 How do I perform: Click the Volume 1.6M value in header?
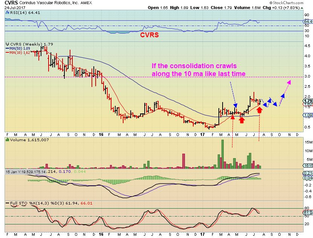[x=247, y=8]
